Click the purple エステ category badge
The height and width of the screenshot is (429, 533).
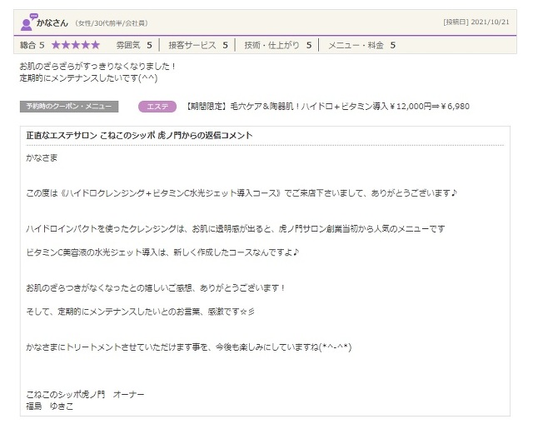tap(157, 107)
